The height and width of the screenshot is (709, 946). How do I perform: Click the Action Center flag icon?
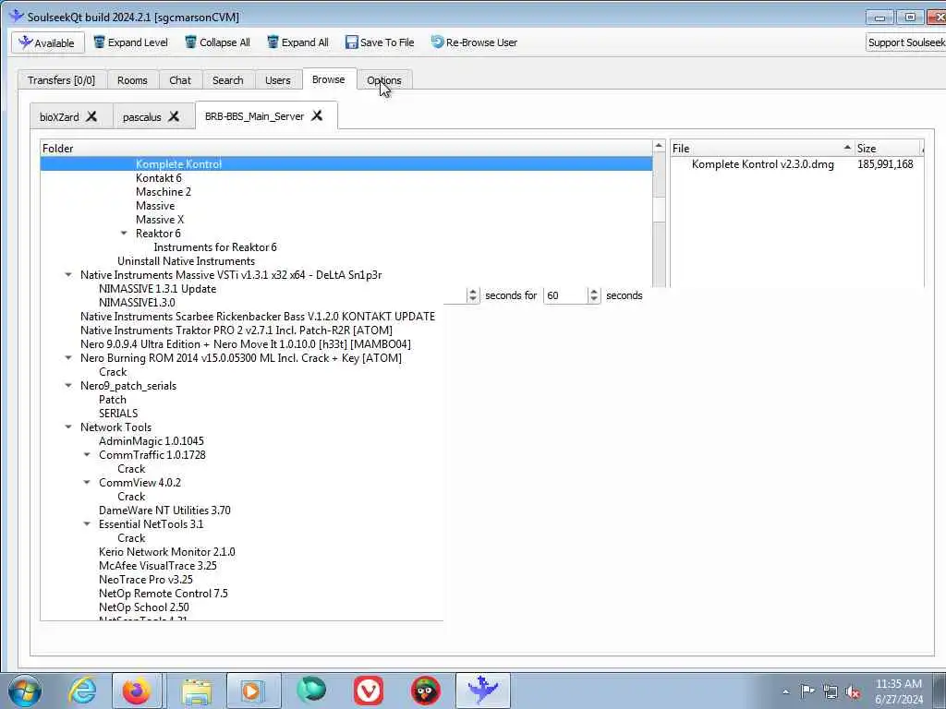(807, 691)
